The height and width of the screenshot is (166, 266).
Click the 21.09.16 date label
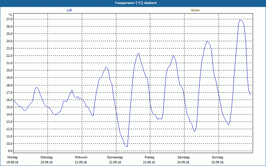(x=81, y=162)
